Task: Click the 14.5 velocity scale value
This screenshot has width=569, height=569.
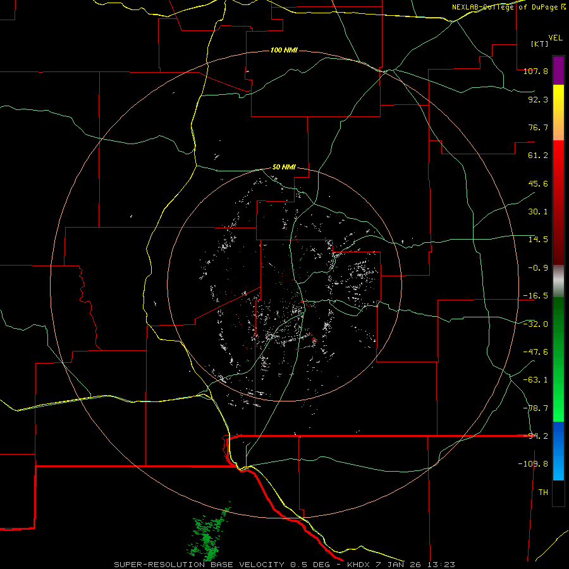Action: (538, 240)
